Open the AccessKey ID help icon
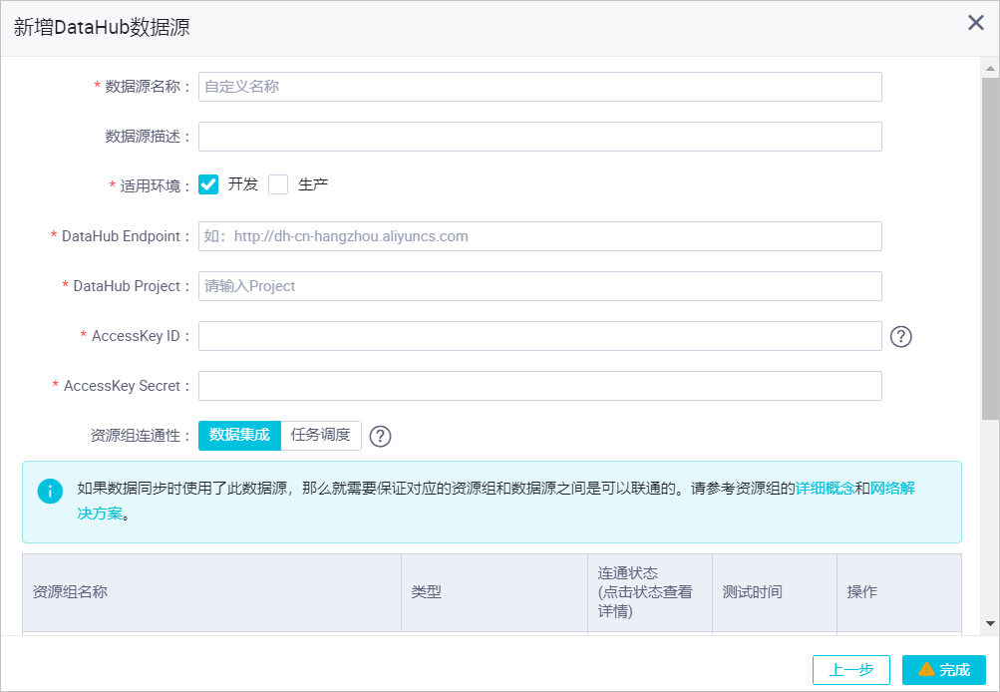The width and height of the screenshot is (1000, 692). (x=900, y=336)
